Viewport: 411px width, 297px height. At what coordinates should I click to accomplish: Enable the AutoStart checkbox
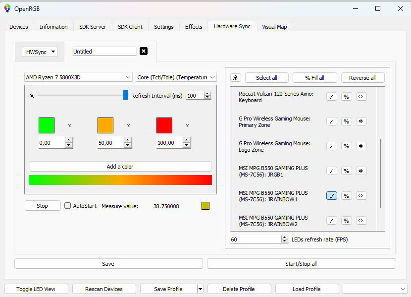[68, 206]
